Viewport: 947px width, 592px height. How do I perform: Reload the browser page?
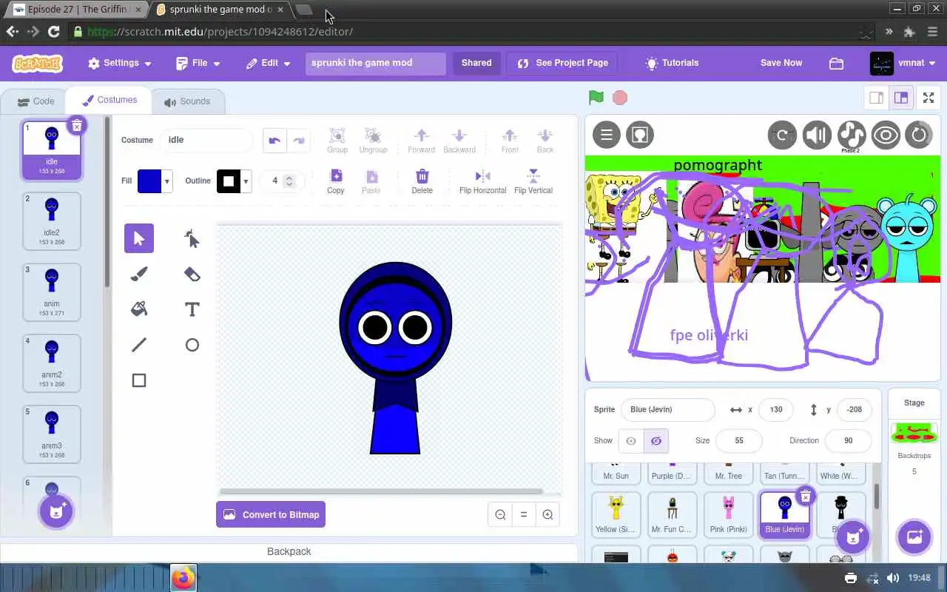[x=53, y=32]
